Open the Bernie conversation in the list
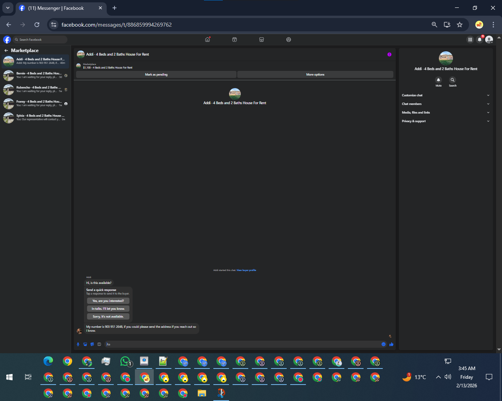The image size is (502, 401). tap(35, 75)
